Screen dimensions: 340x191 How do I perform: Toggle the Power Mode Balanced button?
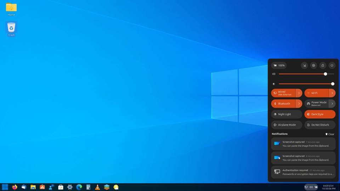[317, 104]
